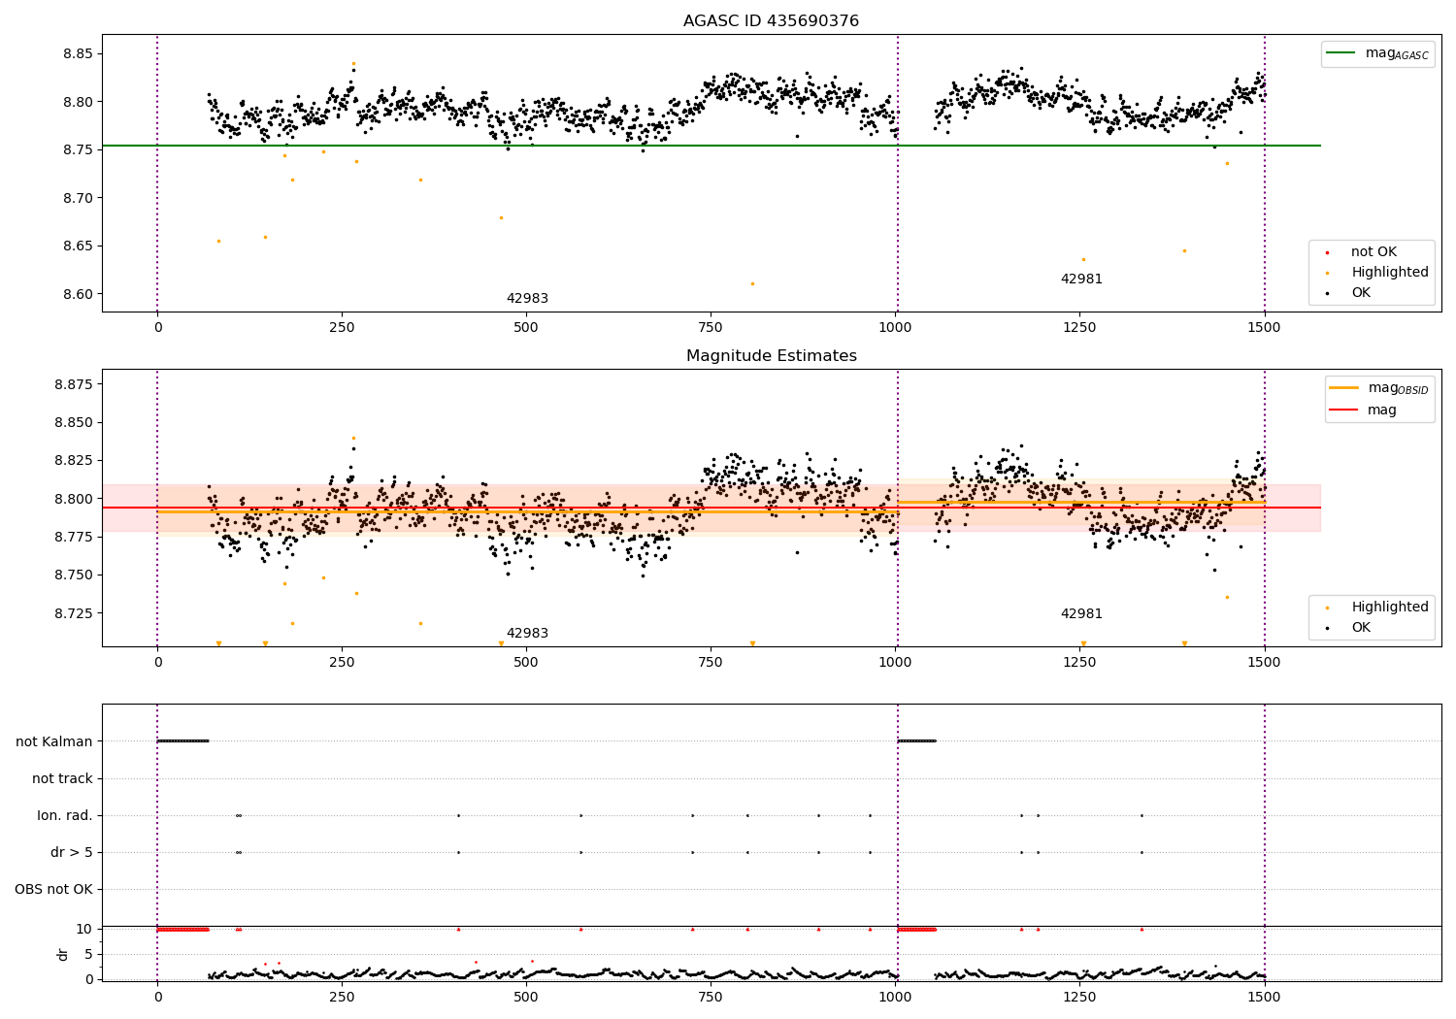Click the 5 tick label on dr axis
1456x1019 pixels.
(x=89, y=954)
